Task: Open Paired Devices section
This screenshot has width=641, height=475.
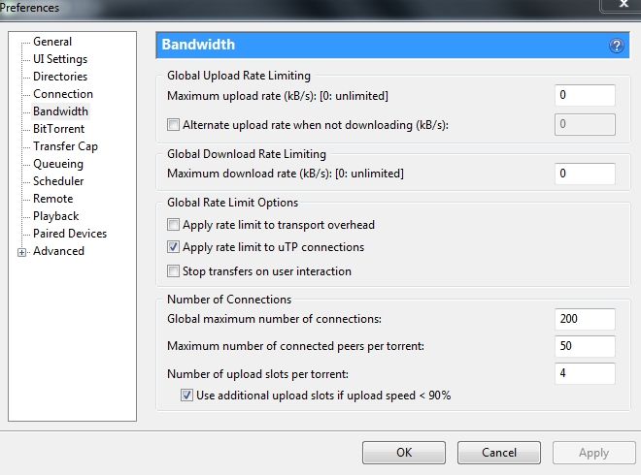Action: (x=70, y=234)
